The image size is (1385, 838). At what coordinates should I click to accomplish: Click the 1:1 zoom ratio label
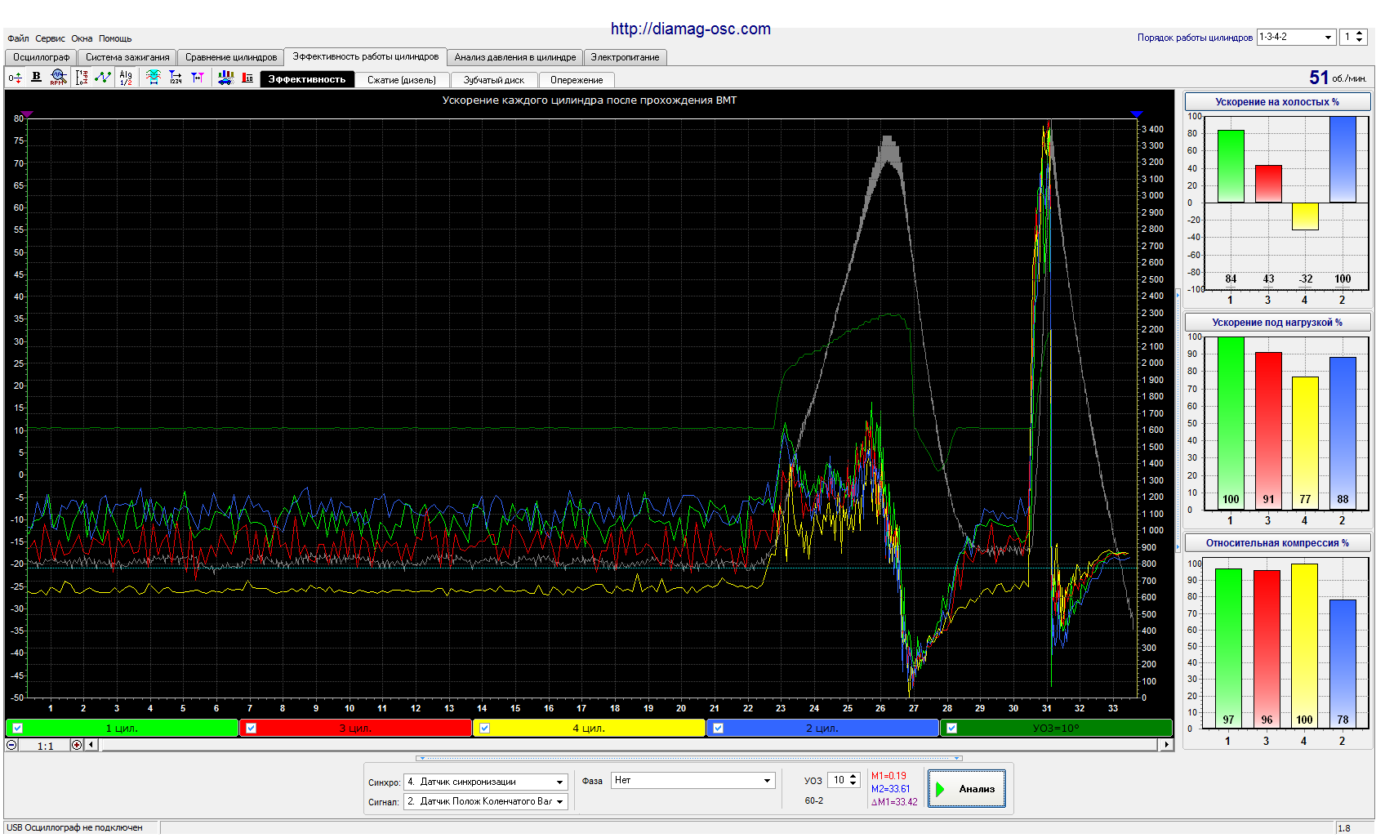(x=45, y=746)
